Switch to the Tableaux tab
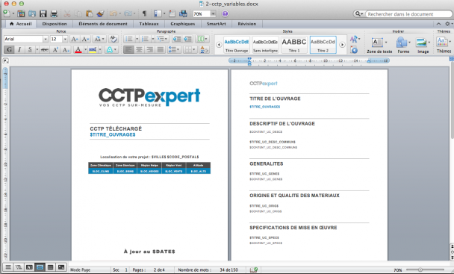Image resolution: width=454 pixels, height=274 pixels. 149,24
